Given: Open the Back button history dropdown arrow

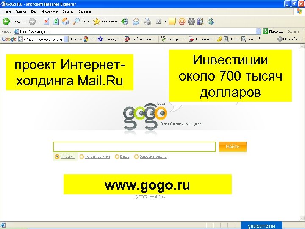Looking at the screenshot, I should tap(24, 22).
